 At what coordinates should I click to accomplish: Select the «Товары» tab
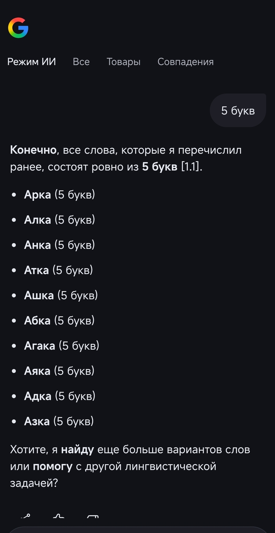[123, 62]
